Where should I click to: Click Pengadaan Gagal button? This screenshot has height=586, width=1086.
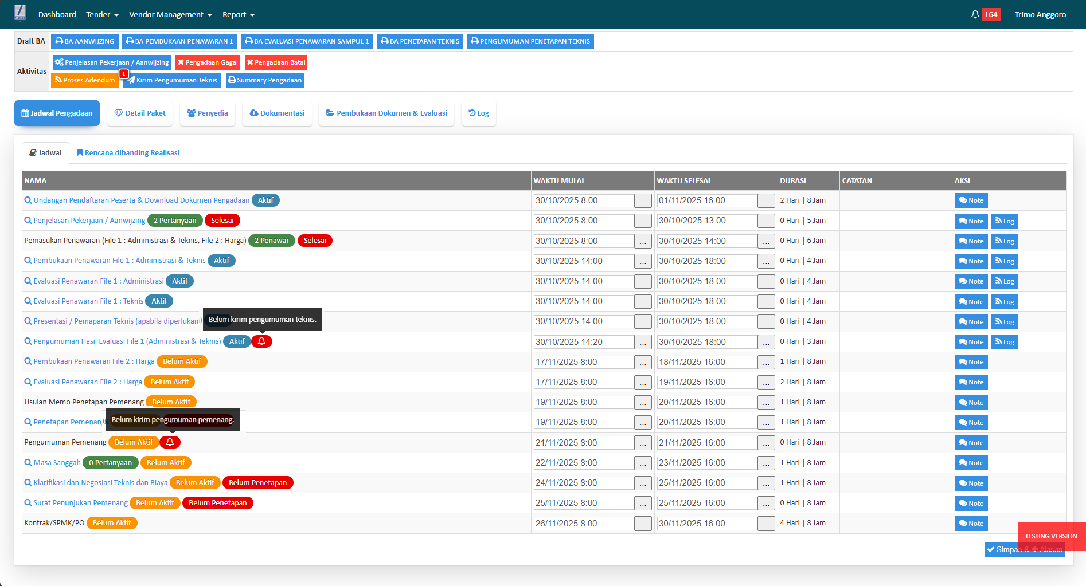click(208, 62)
